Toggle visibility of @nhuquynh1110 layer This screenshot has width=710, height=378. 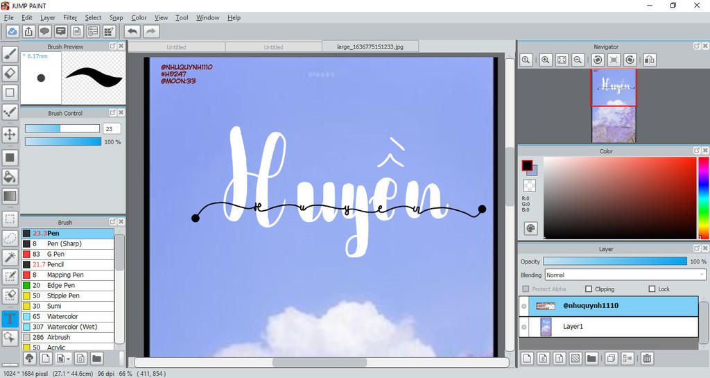tap(524, 306)
